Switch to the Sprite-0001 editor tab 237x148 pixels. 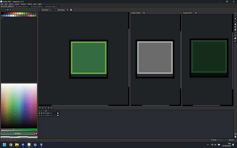click(190, 13)
